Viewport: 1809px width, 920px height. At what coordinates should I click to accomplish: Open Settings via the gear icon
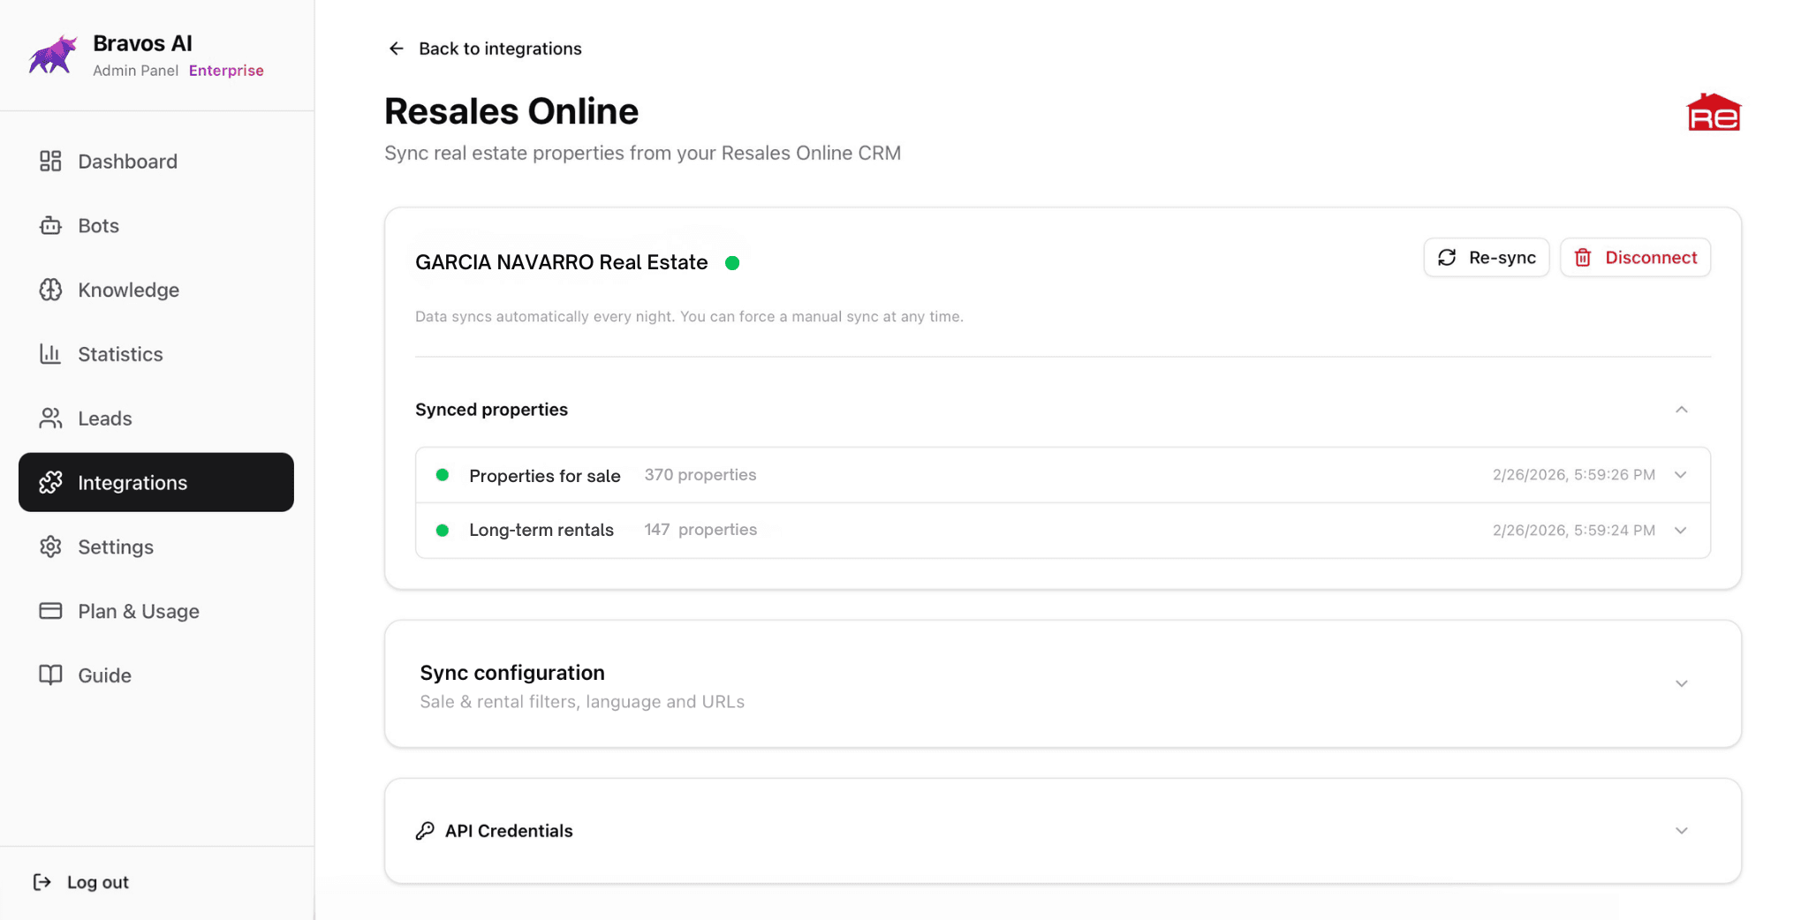pyautogui.click(x=50, y=547)
